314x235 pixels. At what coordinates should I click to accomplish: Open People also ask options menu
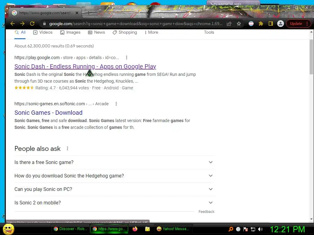pos(67,148)
